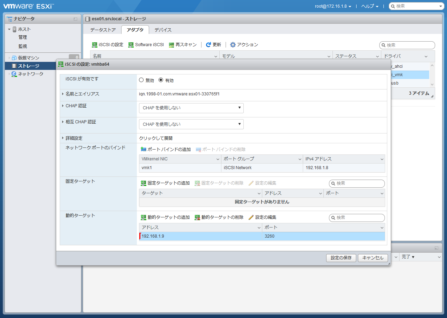Image resolution: width=447 pixels, height=318 pixels.
Task: Click the navigator panel collapse icon
Action: tap(75, 19)
